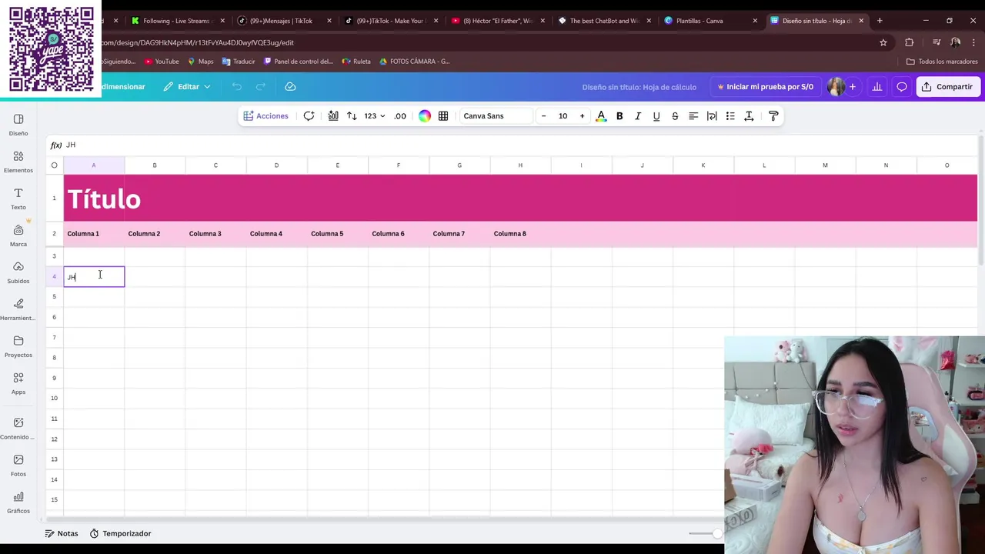Screen dimensions: 985x554
Task: Switch to 'The best ChatBot' browser tab
Action: coord(603,21)
